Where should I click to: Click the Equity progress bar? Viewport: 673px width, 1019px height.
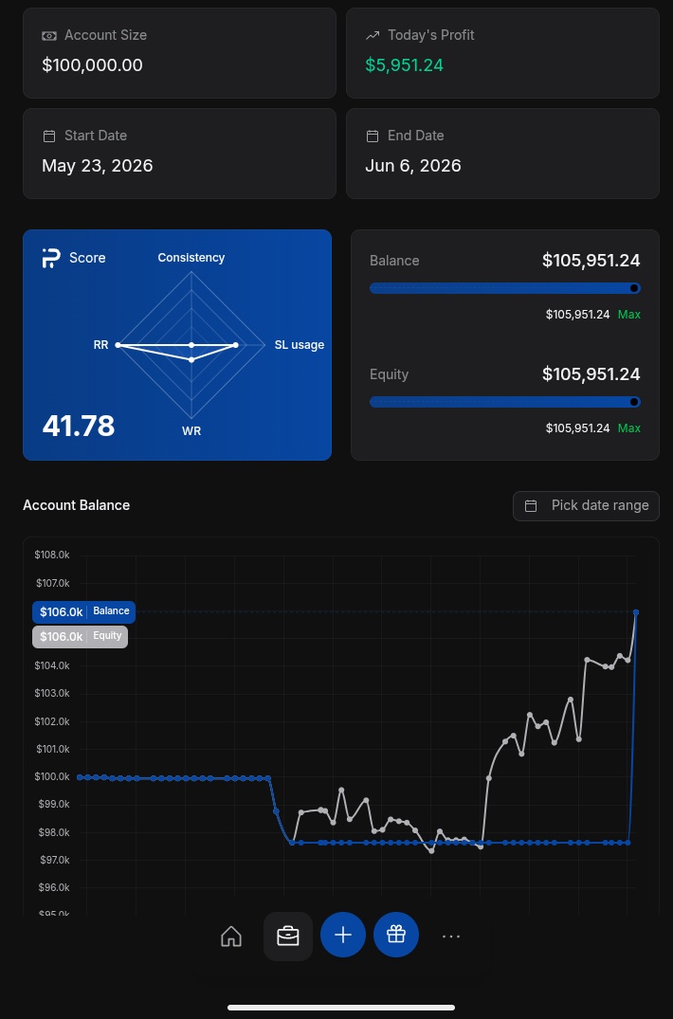pyautogui.click(x=504, y=402)
